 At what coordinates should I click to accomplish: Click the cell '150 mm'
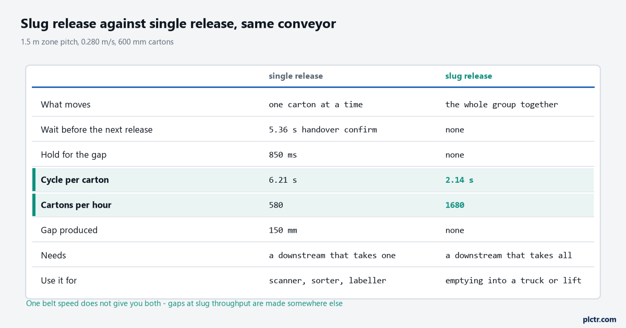coord(283,230)
